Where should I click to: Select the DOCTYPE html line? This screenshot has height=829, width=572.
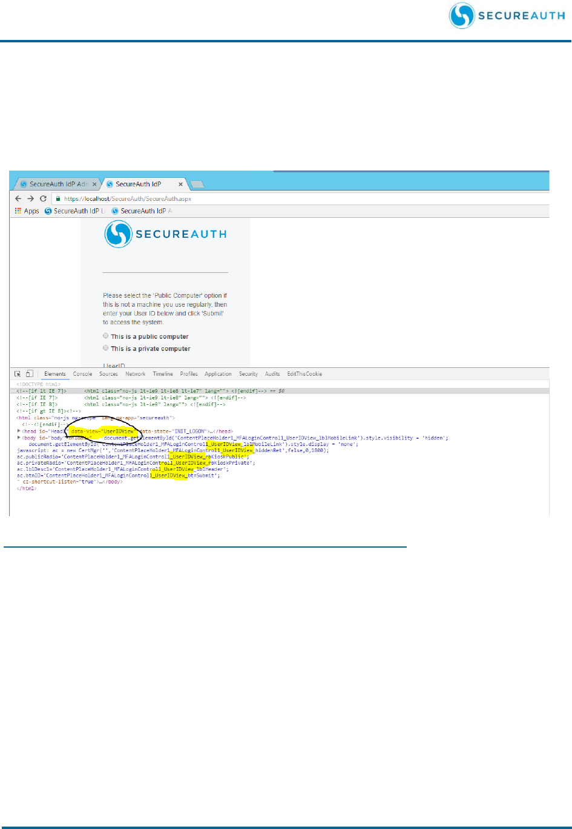(x=39, y=384)
